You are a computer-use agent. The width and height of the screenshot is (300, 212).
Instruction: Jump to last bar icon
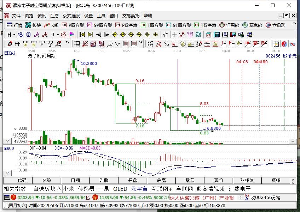90,35
